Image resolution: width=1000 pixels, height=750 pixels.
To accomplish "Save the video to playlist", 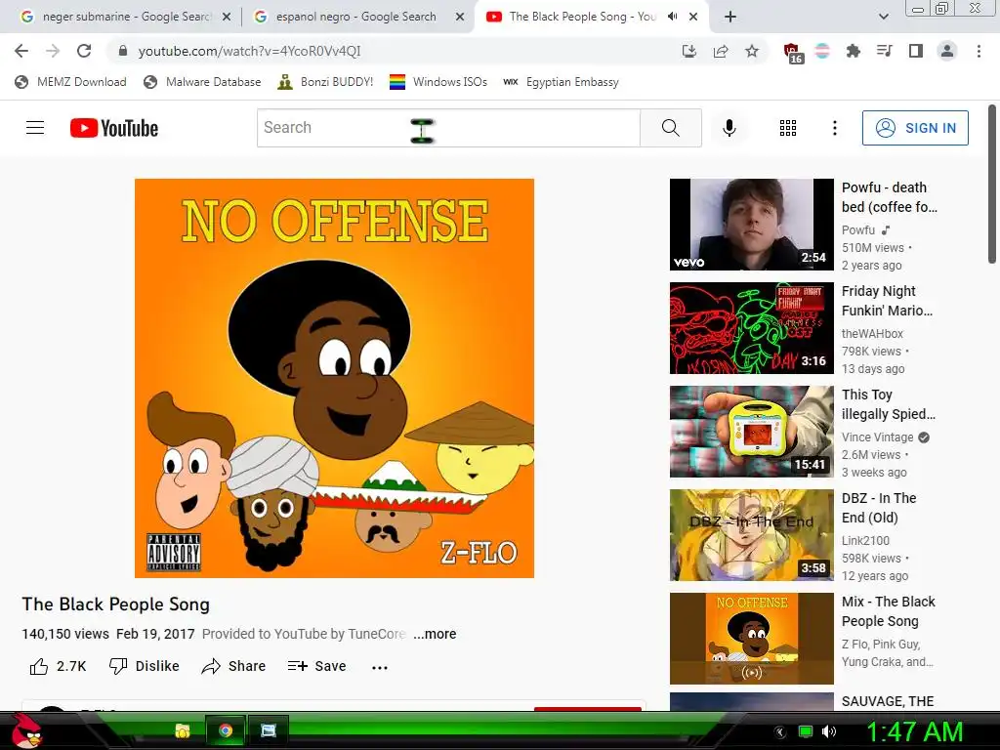I will point(317,666).
